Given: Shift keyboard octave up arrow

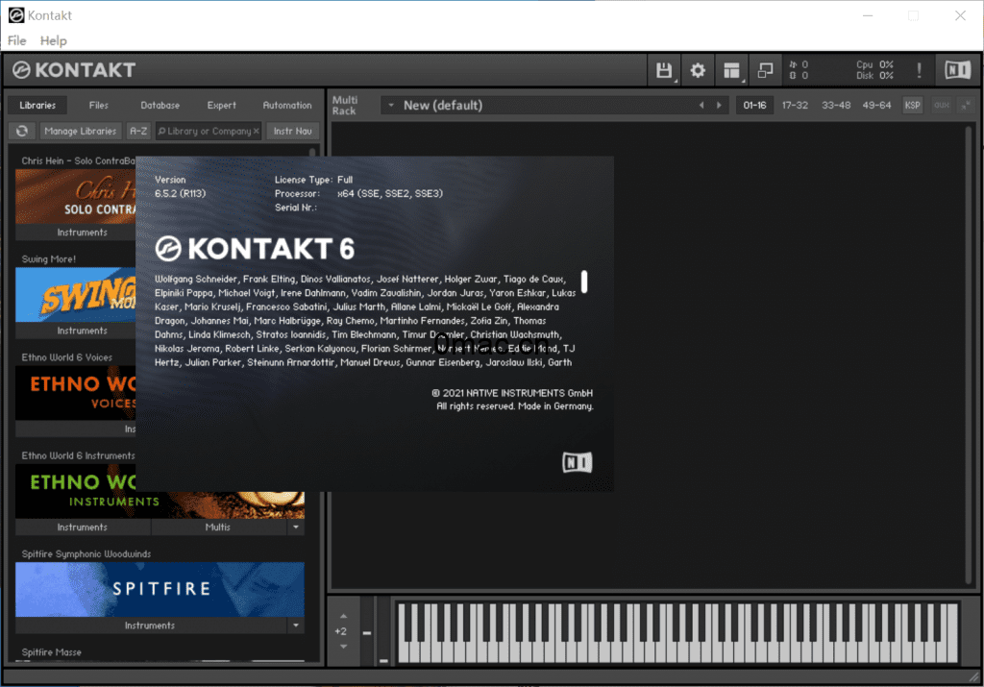Looking at the screenshot, I should tap(343, 616).
